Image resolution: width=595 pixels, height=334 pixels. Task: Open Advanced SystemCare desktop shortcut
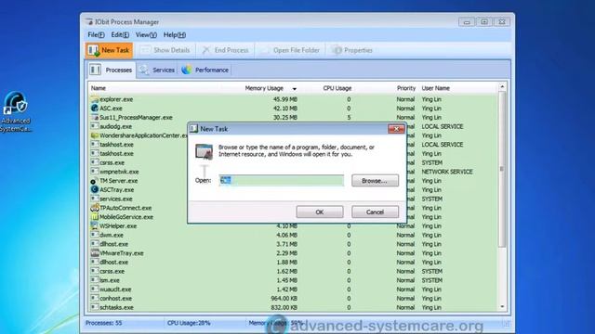point(15,111)
